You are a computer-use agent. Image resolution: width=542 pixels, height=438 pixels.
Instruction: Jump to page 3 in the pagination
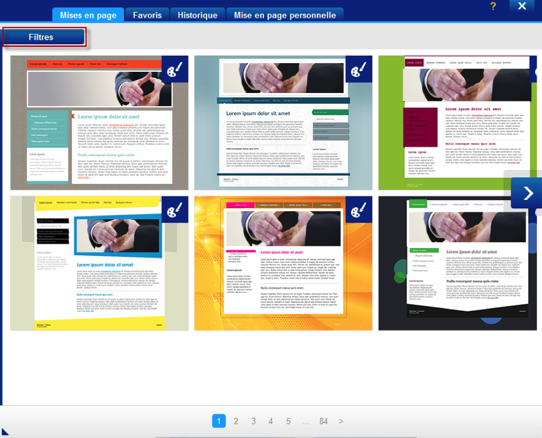tap(254, 421)
